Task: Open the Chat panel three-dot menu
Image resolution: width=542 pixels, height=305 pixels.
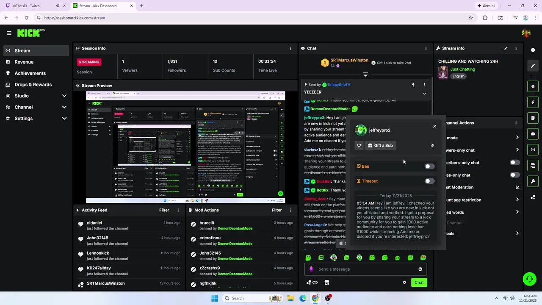Action: pos(426,48)
